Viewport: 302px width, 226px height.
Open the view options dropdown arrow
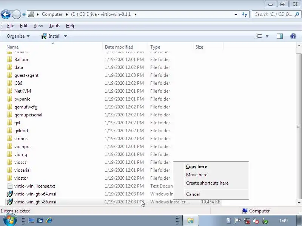(x=267, y=36)
